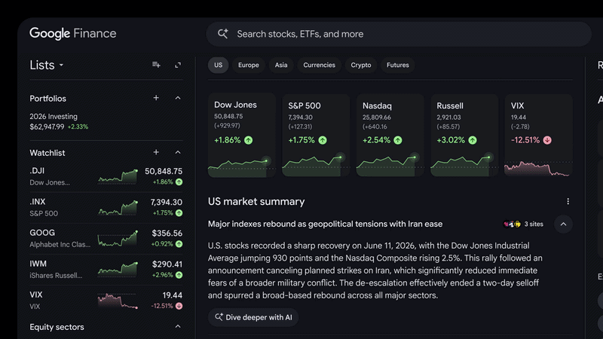Click the AI search magnifier icon

222,34
